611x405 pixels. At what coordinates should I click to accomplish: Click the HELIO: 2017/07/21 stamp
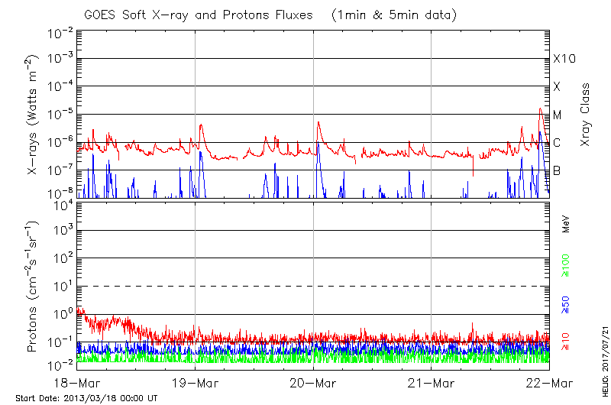click(604, 359)
